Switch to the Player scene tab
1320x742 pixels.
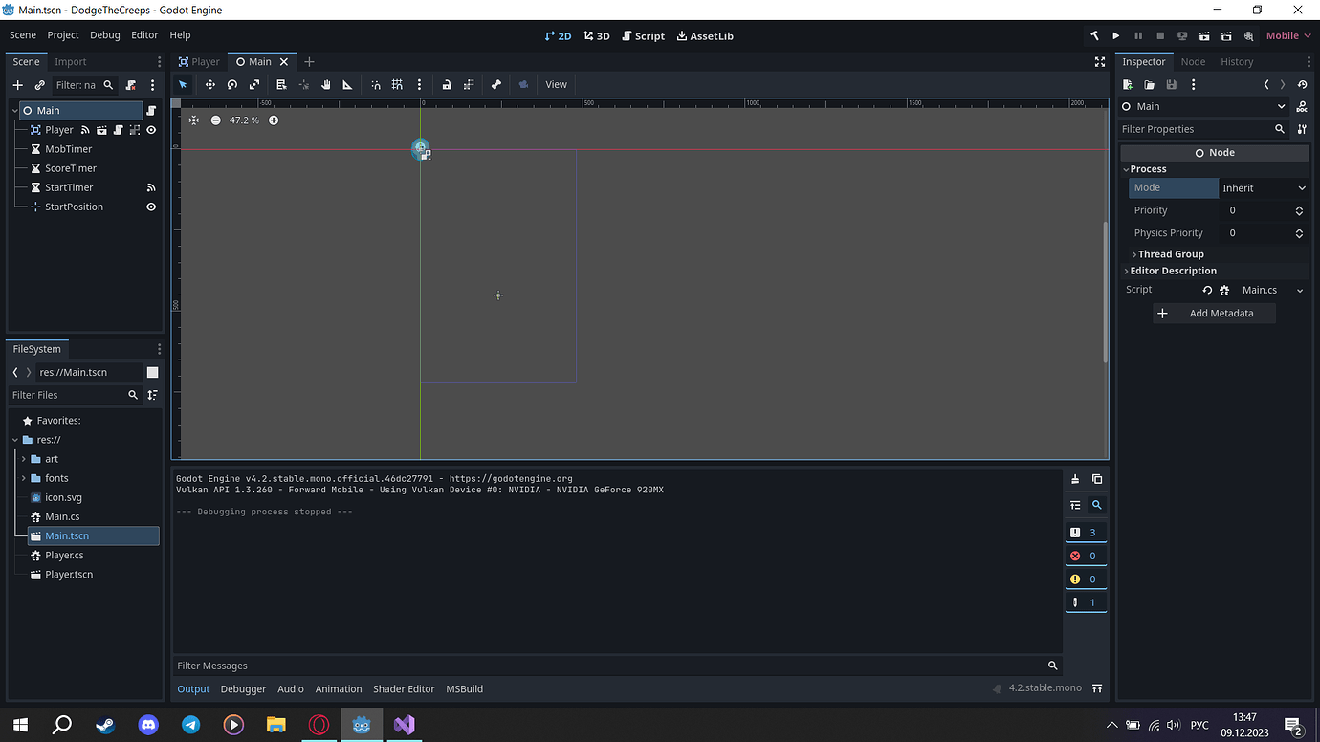198,61
